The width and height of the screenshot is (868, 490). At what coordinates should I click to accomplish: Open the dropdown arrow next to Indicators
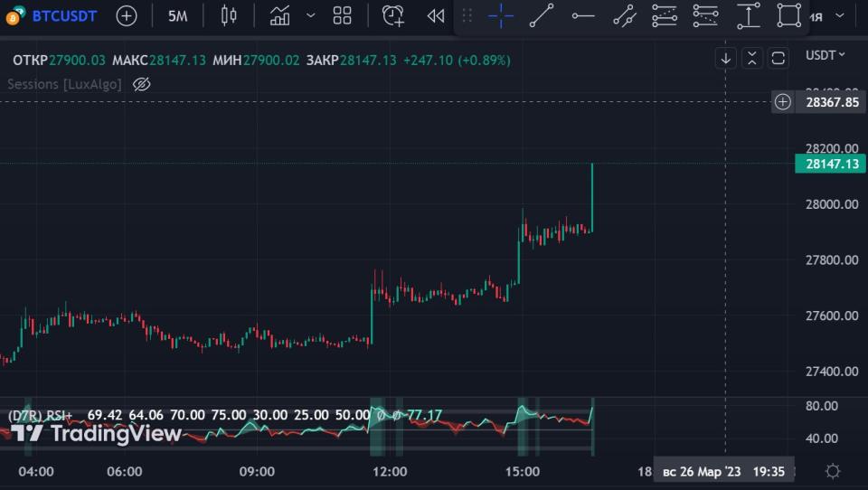[x=311, y=15]
